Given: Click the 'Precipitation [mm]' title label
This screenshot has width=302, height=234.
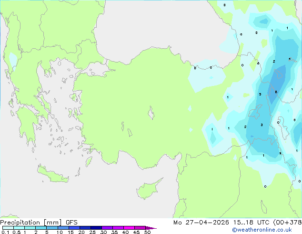Looking at the screenshot, I should (30, 223).
